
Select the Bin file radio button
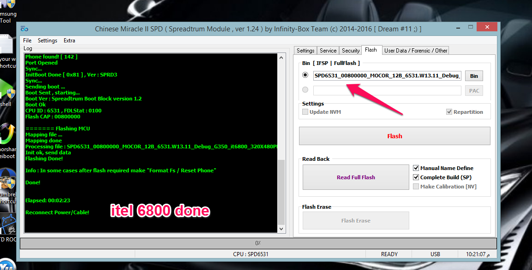(x=305, y=75)
